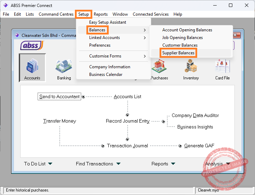Expand the Balances submenu arrow
Viewport: 255px width, 195px height.
[x=145, y=30]
